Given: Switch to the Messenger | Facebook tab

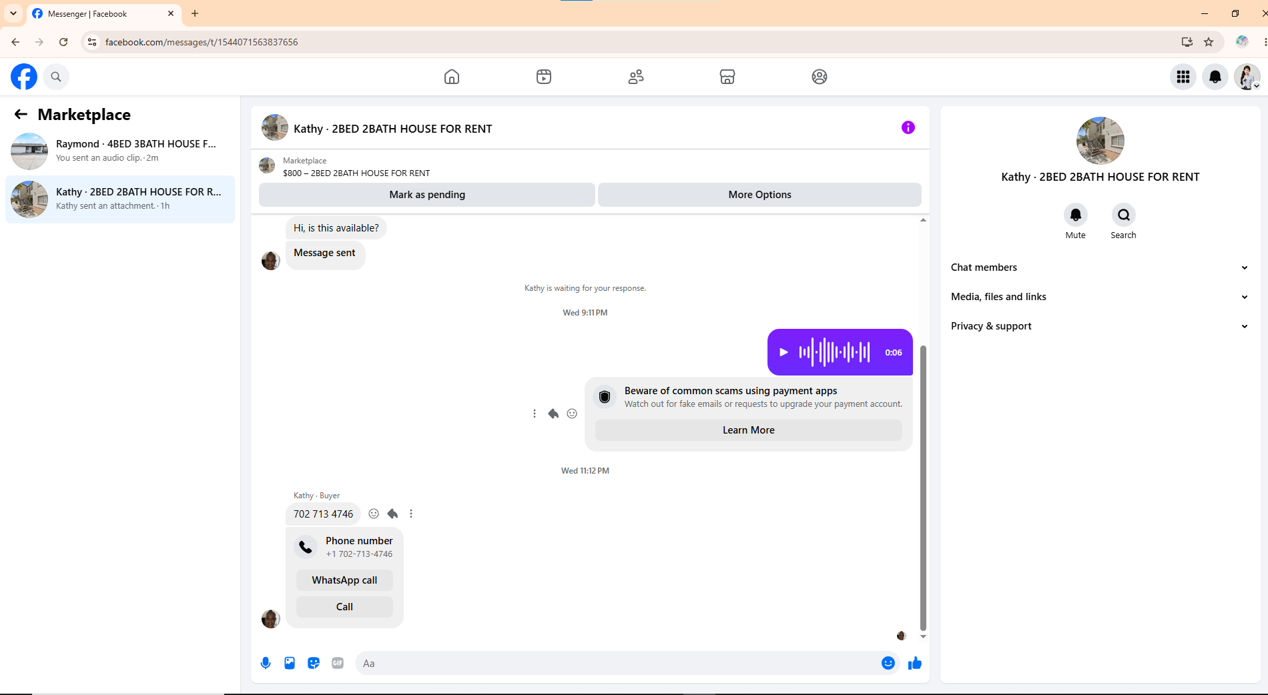Looking at the screenshot, I should 104,13.
